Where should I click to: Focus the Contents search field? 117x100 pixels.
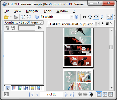click(x=27, y=28)
